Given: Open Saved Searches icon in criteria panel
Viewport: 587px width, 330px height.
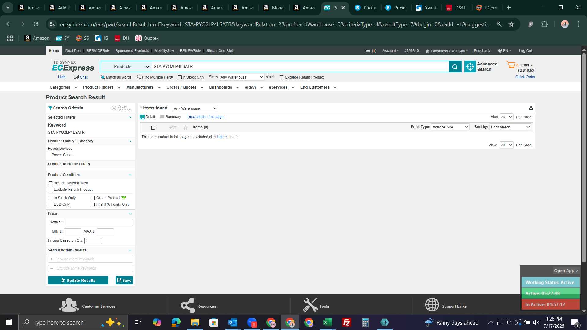Looking at the screenshot, I should tap(114, 108).
